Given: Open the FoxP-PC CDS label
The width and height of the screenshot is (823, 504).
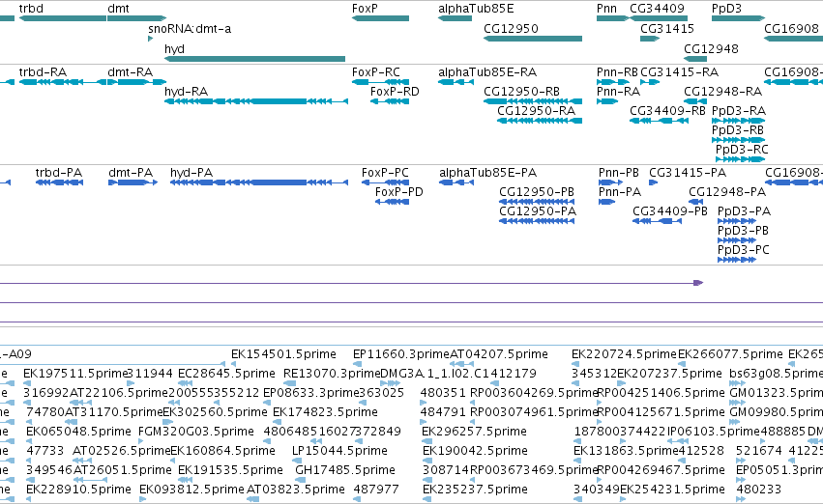Looking at the screenshot, I should (385, 173).
